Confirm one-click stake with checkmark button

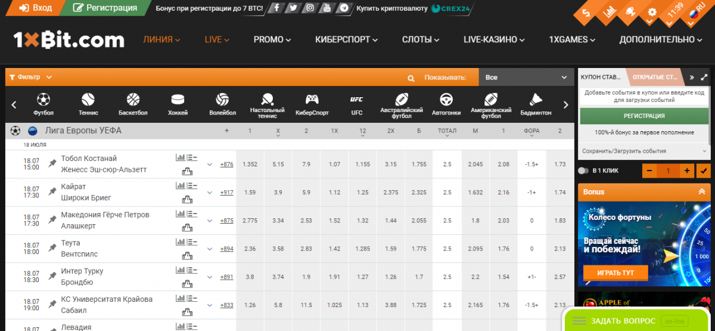coord(703,171)
